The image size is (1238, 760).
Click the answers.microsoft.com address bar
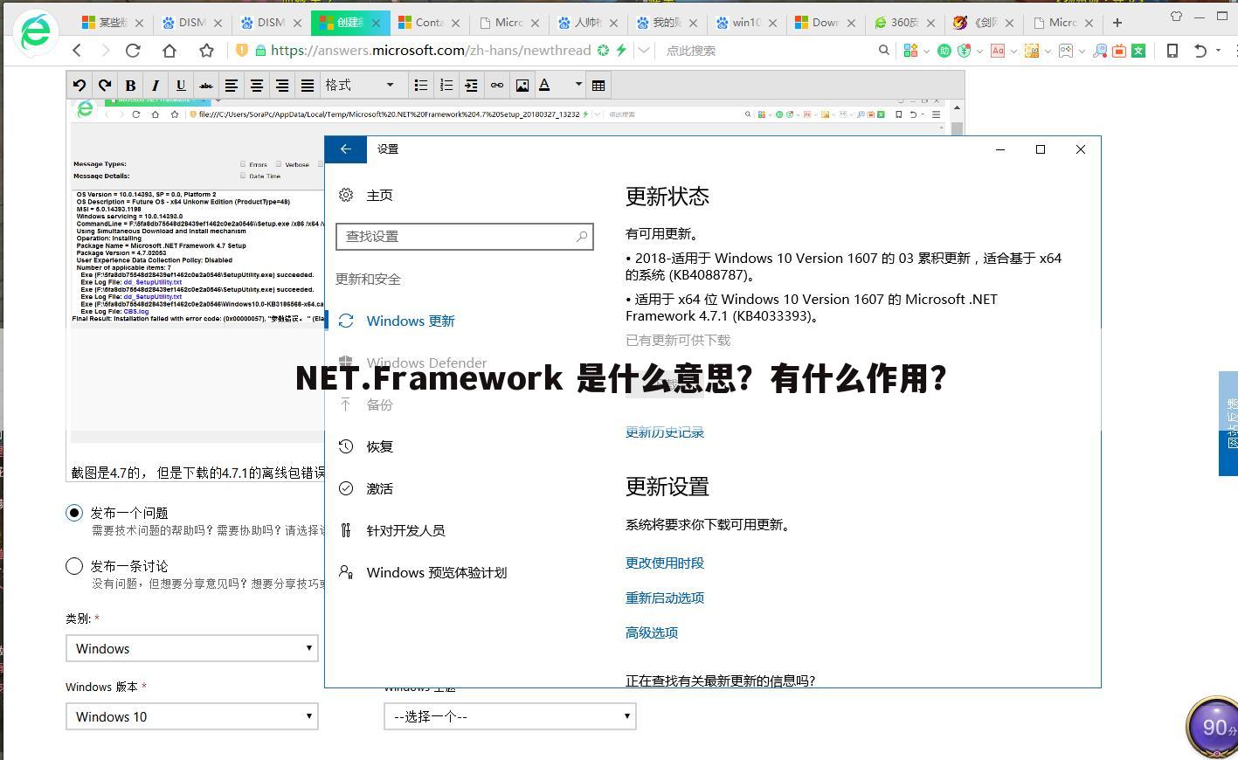431,51
